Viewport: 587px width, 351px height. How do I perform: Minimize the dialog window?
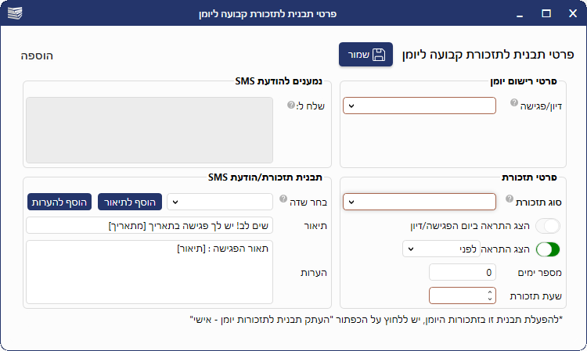click(x=518, y=13)
